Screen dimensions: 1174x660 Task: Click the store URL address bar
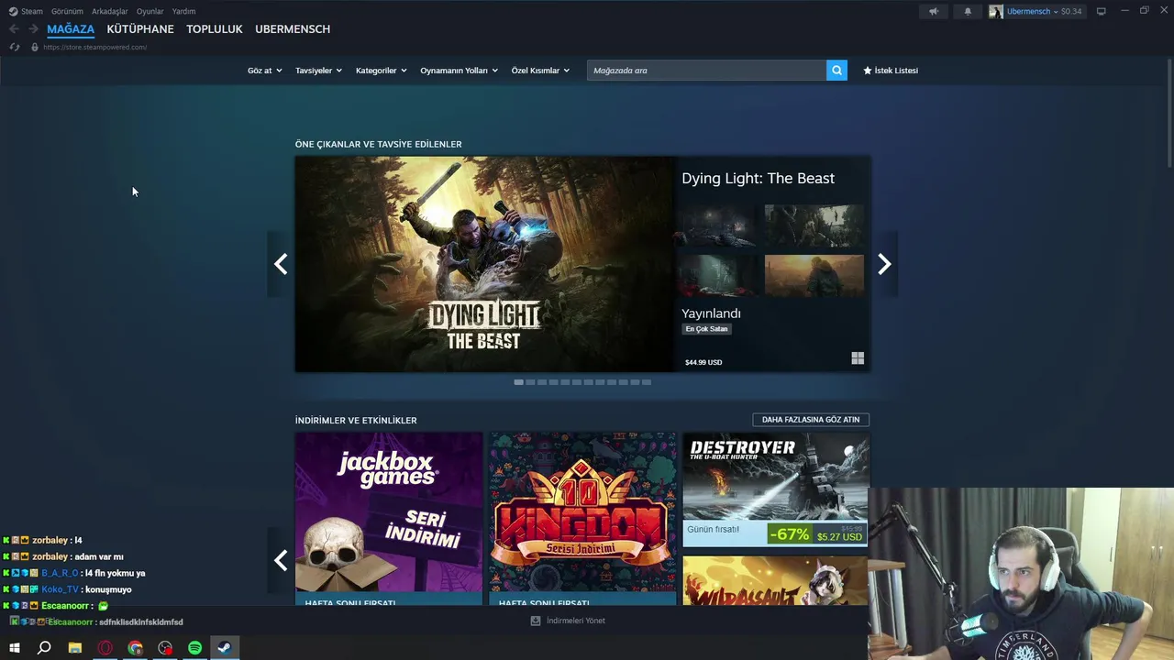pyautogui.click(x=94, y=47)
